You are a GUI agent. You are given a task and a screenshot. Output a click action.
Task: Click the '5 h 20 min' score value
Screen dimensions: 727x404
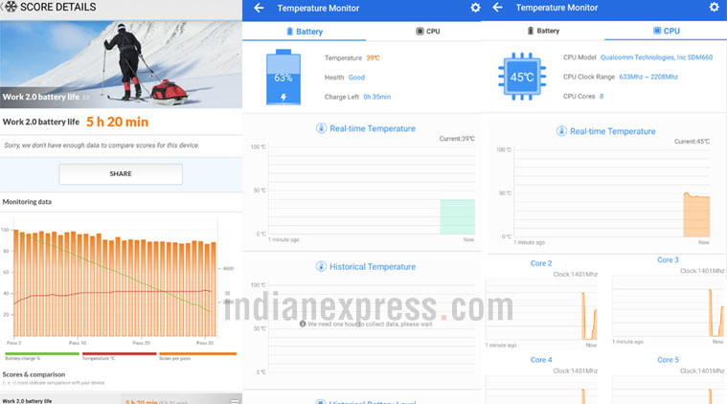click(x=117, y=122)
